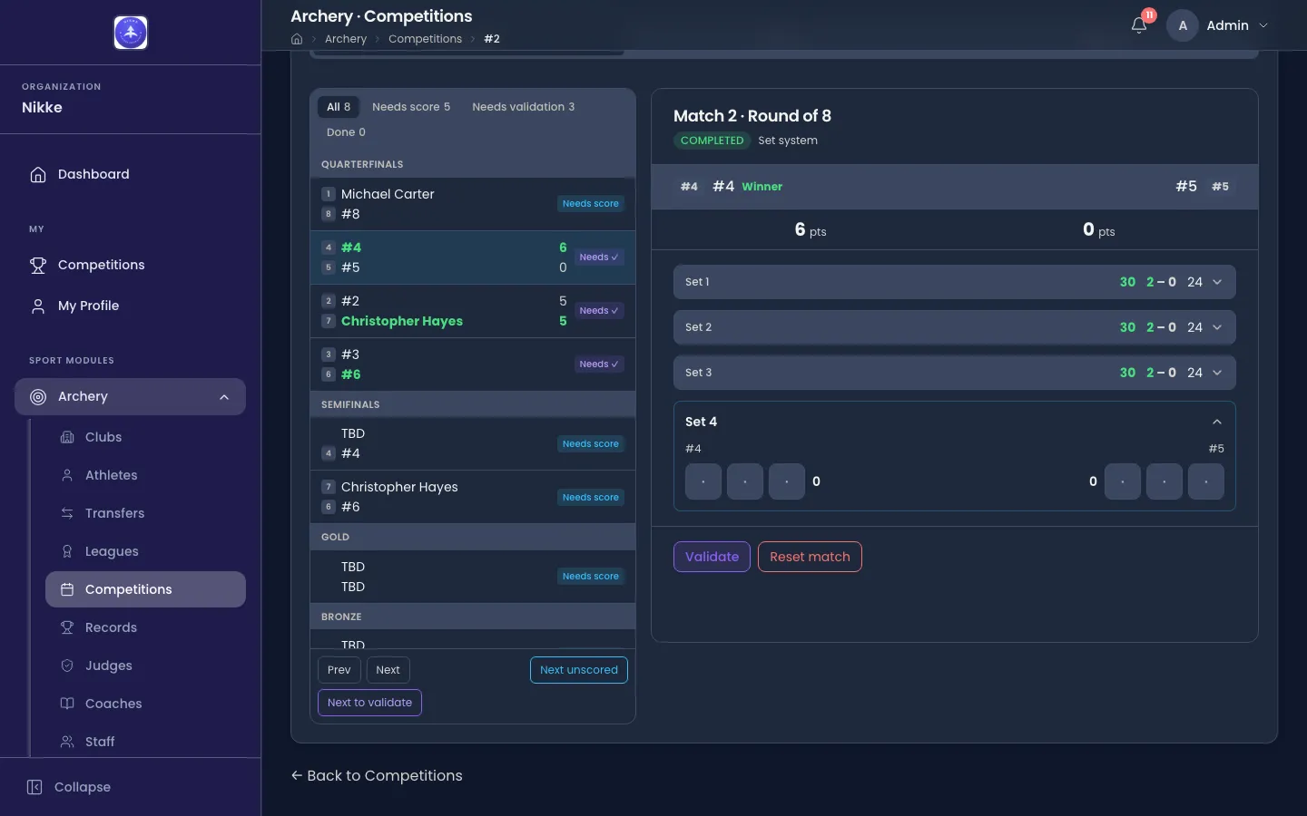Filter by Needs validation 3
Viewport: 1307px width, 816px height.
click(523, 107)
